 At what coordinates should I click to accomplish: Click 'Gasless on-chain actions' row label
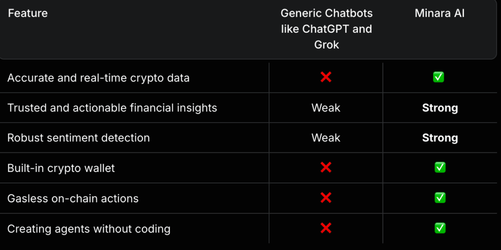[73, 198]
